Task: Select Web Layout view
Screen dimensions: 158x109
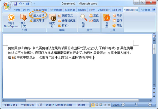Action: (101, 105)
